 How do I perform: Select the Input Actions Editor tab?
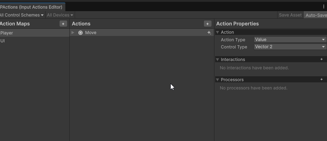click(x=32, y=7)
